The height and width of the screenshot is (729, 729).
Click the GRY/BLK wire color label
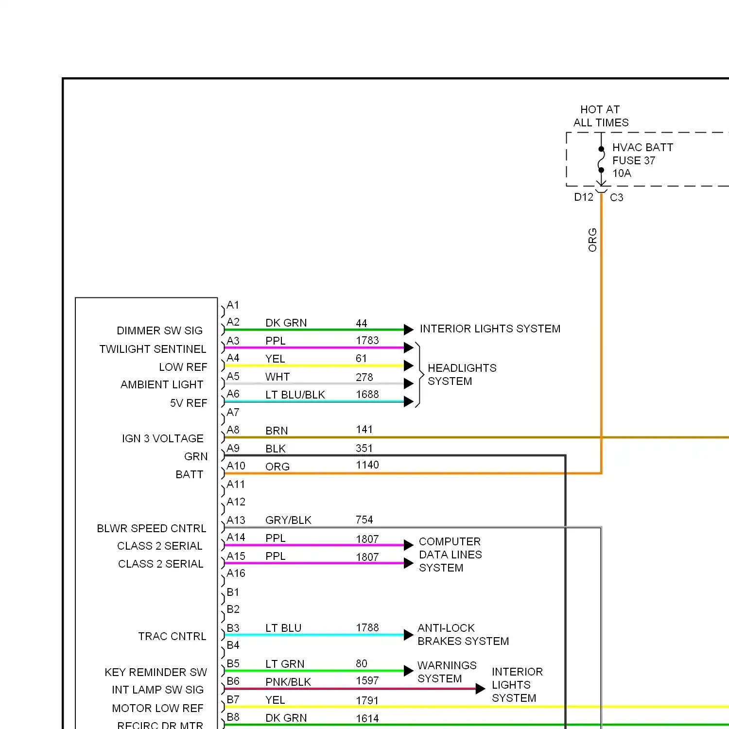[288, 520]
